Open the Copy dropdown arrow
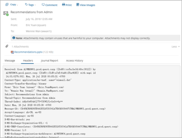The height and width of the screenshot is (138, 182). (17, 5)
